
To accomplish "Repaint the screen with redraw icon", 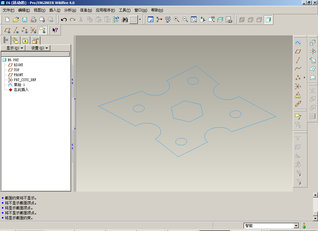I will point(151,20).
